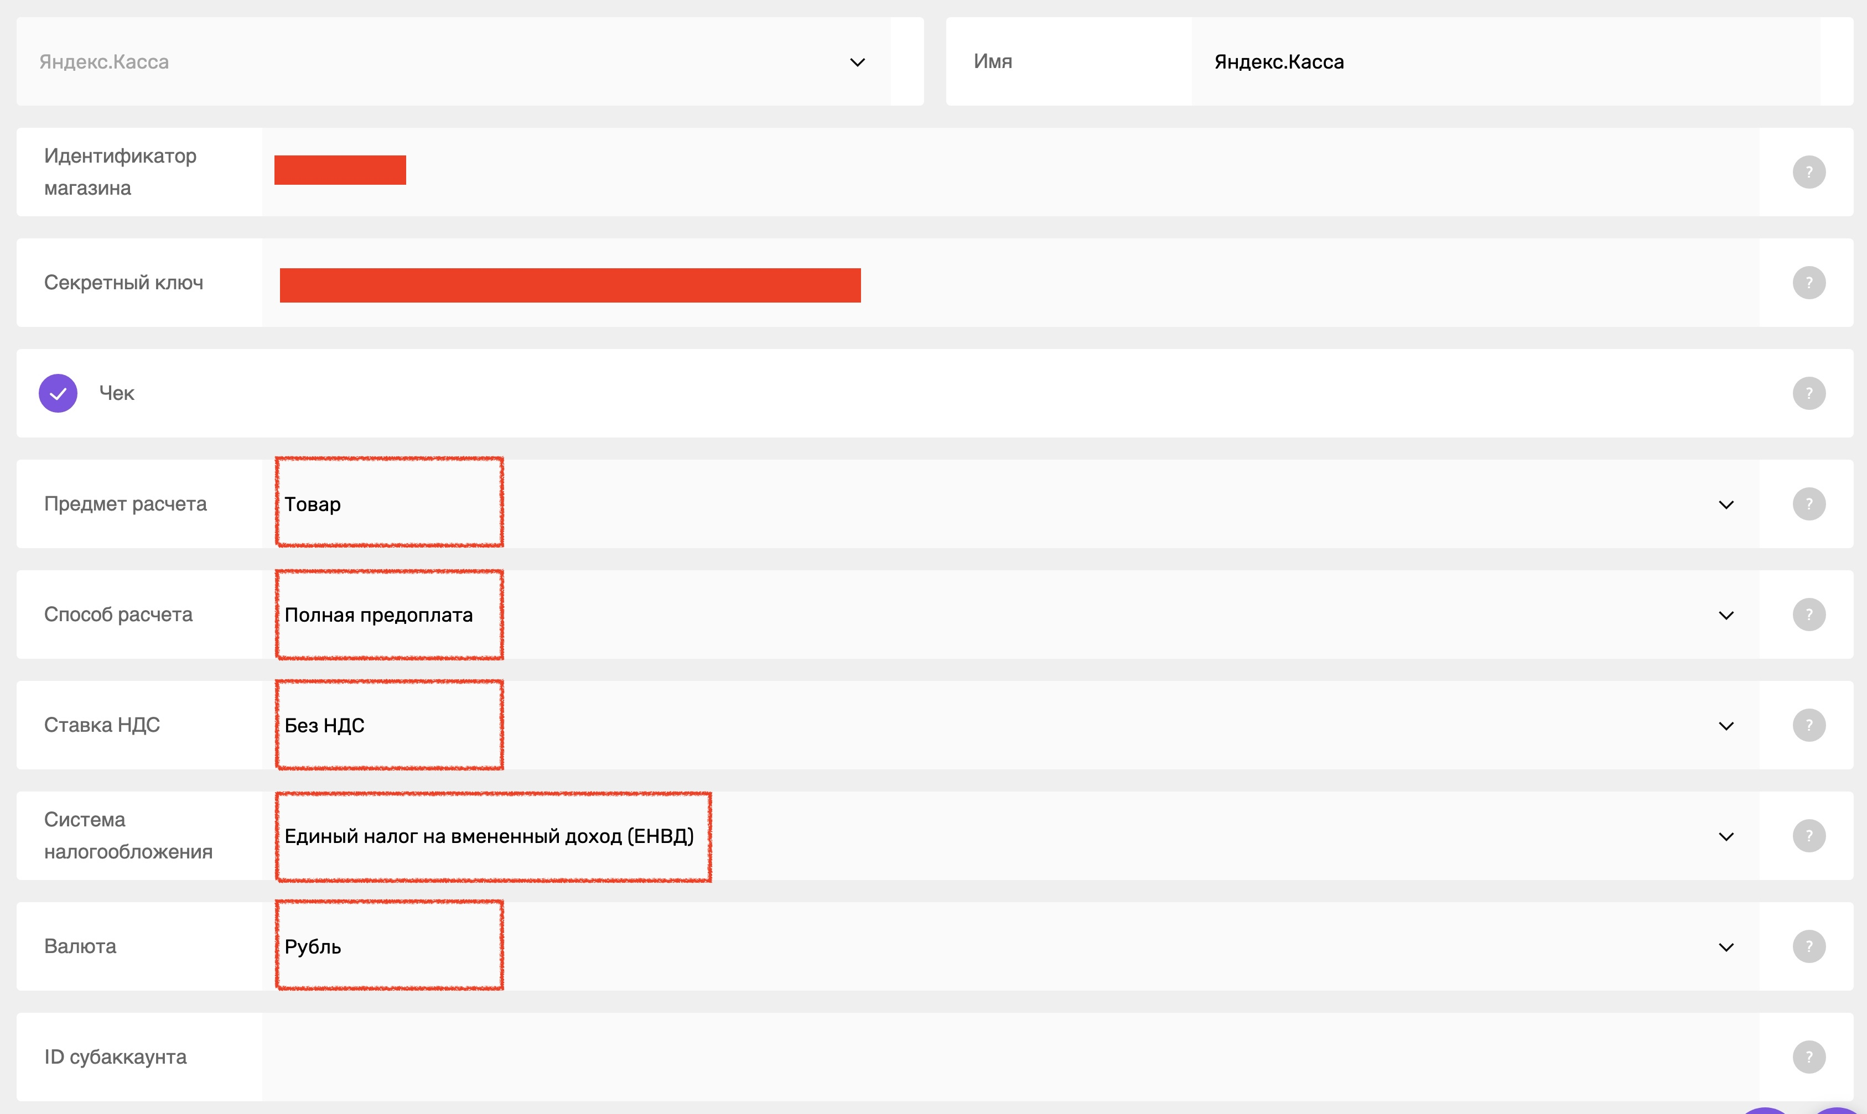1867x1114 pixels.
Task: Toggle the Чек checkbox
Action: (58, 393)
